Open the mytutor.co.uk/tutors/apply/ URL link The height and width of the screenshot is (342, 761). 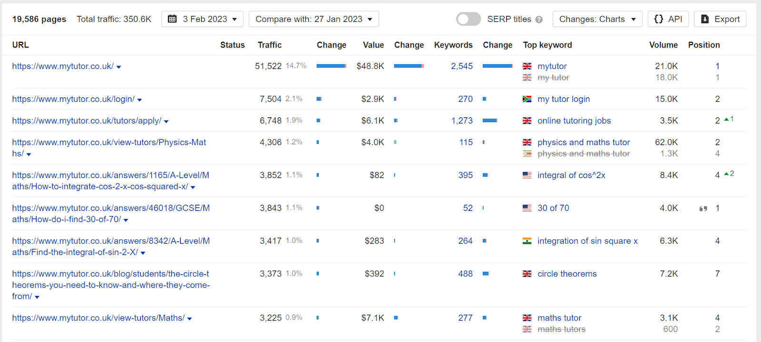(x=87, y=121)
